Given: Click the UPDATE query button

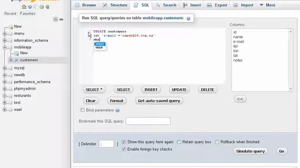Looking at the screenshot, I should coord(179,90).
